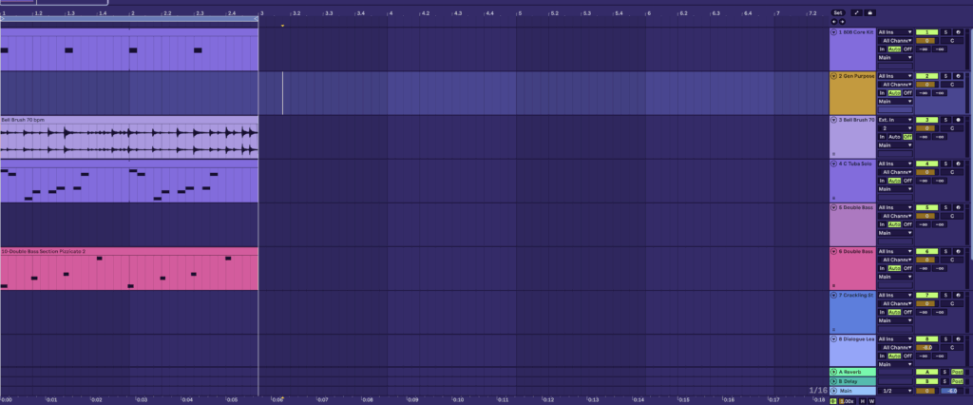
Task: Arm recording on 2 Gen Purpose track
Action: [x=959, y=76]
